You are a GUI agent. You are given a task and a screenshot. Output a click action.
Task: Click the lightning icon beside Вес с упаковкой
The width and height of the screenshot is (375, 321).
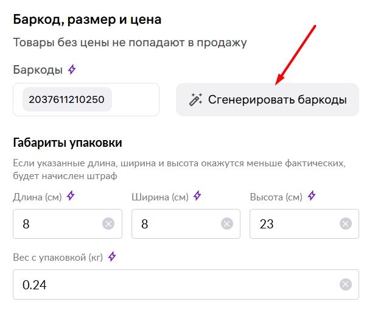[x=112, y=256]
